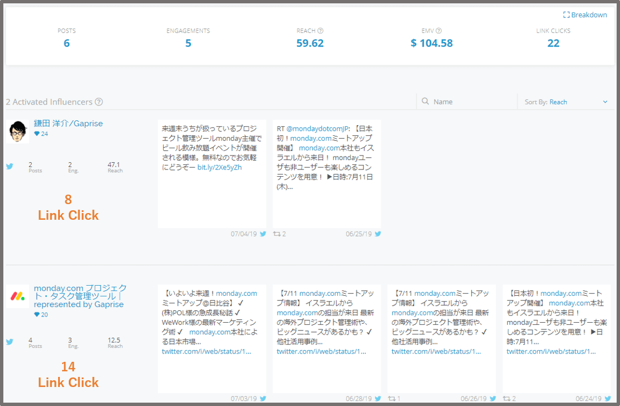Screen dimensions: 620x406
Task: Click Twitter icon next to 07/04/19
Action: pyautogui.click(x=263, y=234)
